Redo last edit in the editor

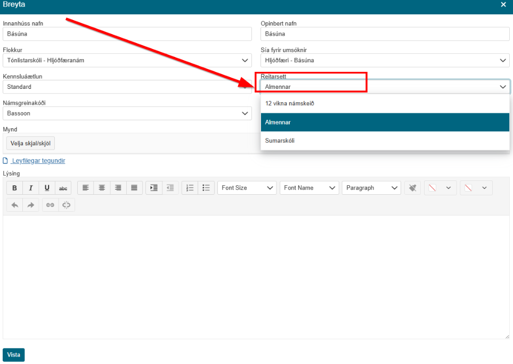click(x=31, y=205)
